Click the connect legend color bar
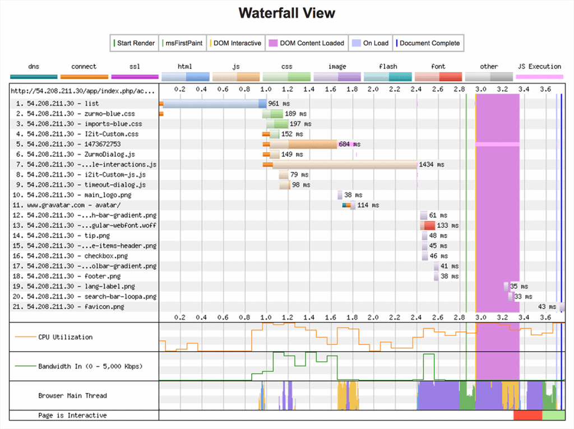This screenshot has width=574, height=429. tap(84, 75)
